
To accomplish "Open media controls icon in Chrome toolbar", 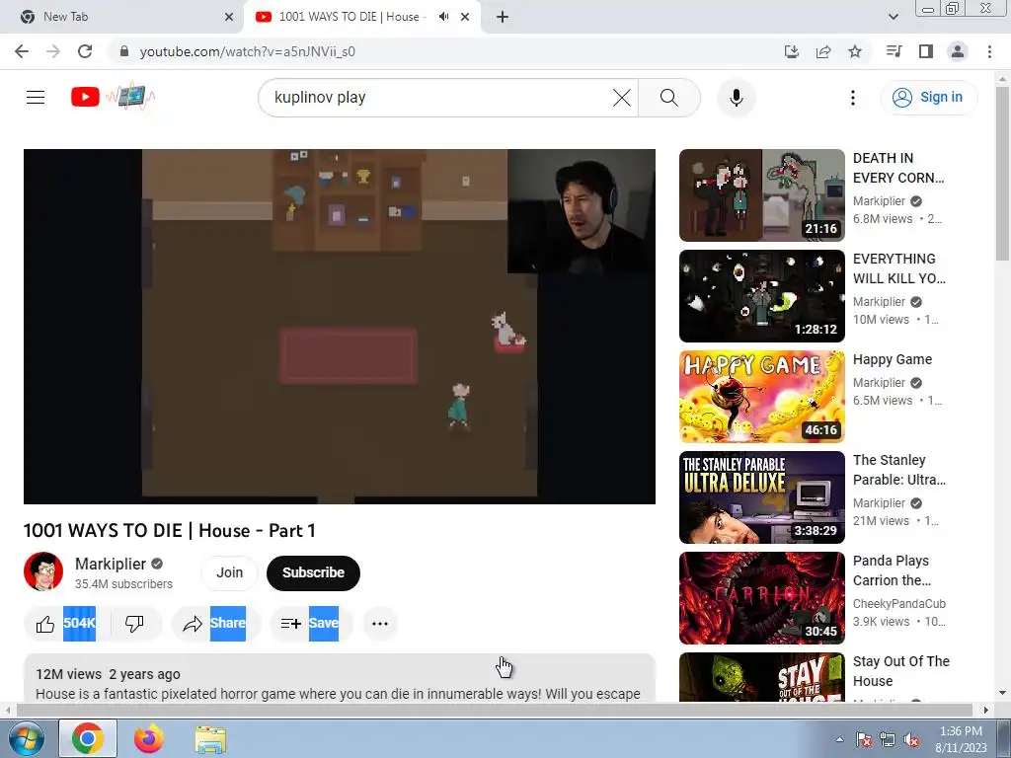I will 894,51.
